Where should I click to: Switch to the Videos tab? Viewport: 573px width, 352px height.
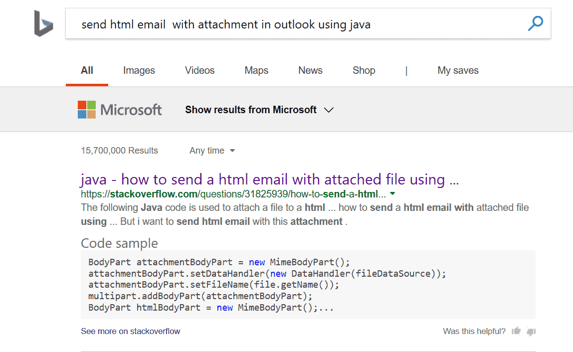199,70
